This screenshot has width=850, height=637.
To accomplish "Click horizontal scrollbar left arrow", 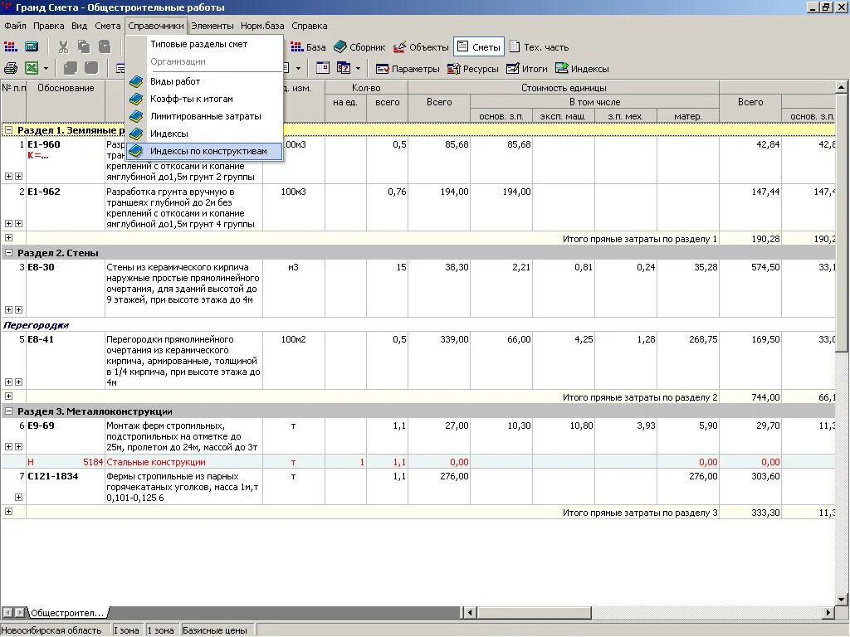I will point(471,613).
